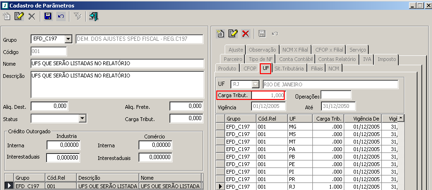Image resolution: width=432 pixels, height=190 pixels.
Task: Click the Carga Trib. column header in grid
Action: (x=328, y=119)
